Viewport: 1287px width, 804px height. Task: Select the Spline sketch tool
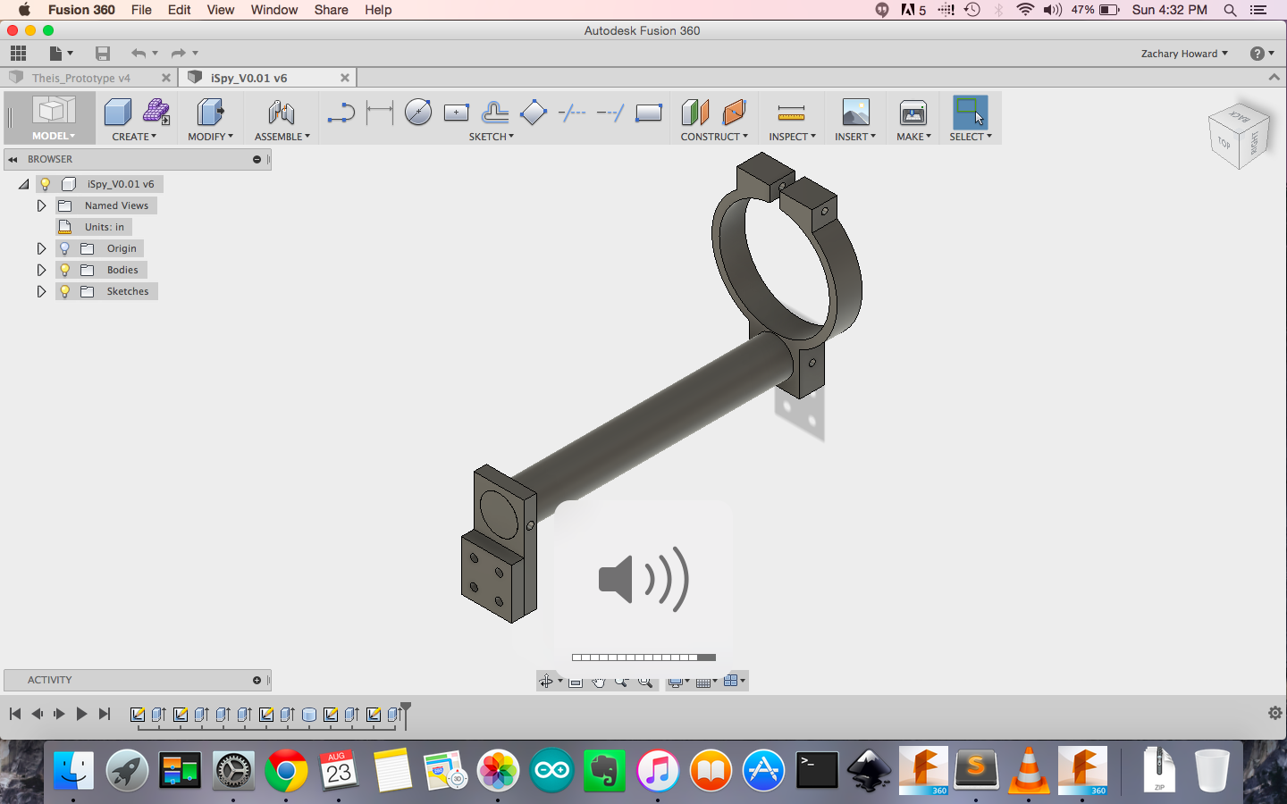tap(341, 113)
